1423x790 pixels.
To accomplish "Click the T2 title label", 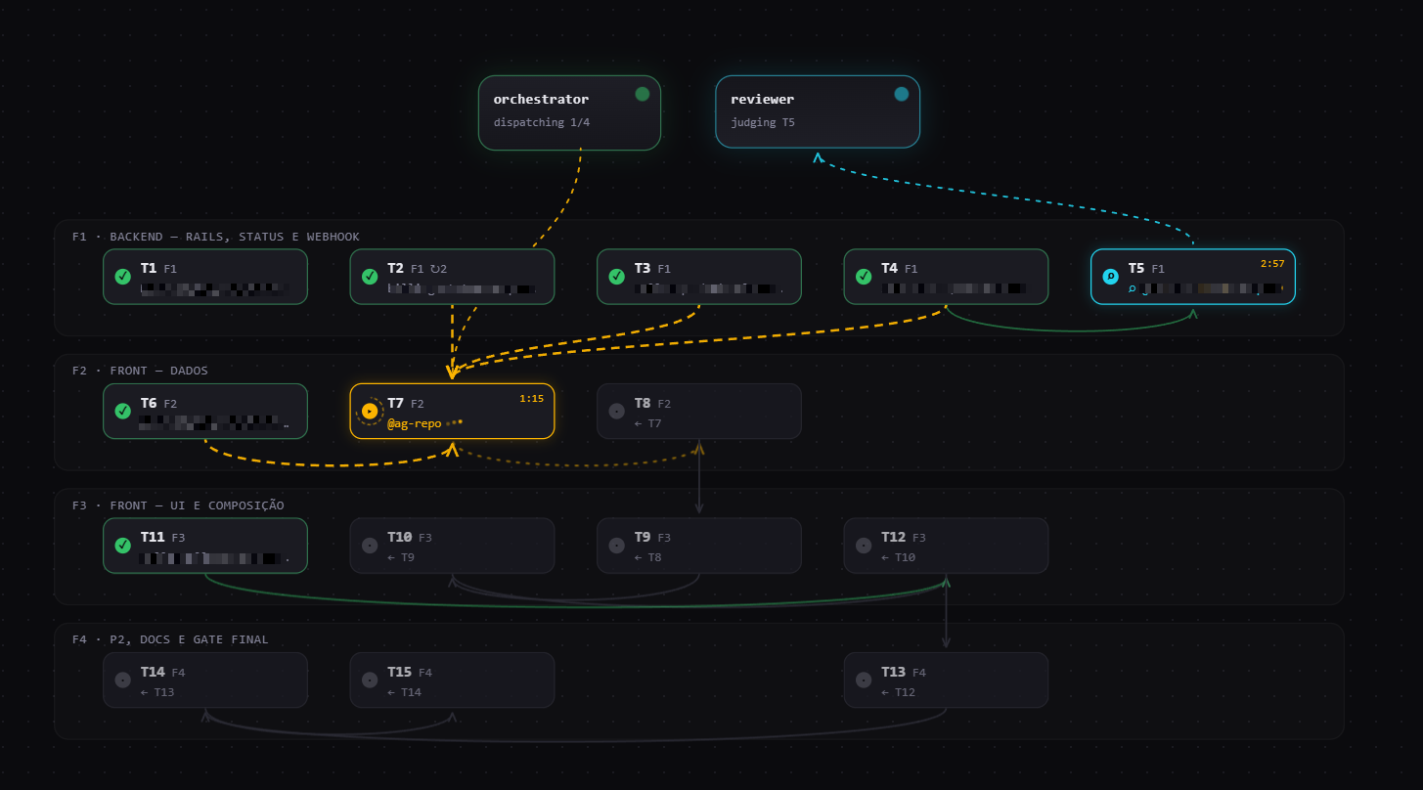I will tap(396, 268).
